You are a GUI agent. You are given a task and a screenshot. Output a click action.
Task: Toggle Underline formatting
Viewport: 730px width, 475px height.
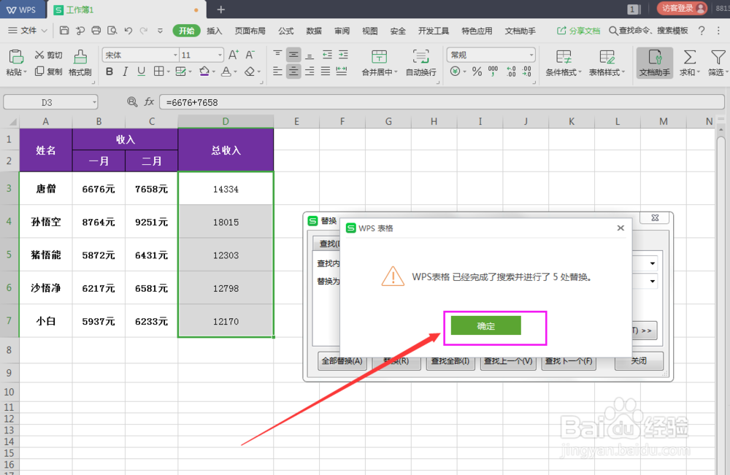pyautogui.click(x=141, y=72)
